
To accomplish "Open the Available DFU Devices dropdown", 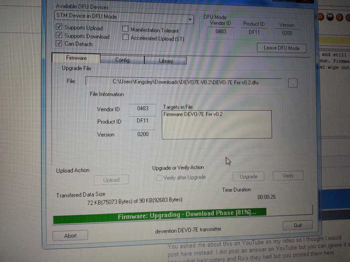I will (190, 19).
